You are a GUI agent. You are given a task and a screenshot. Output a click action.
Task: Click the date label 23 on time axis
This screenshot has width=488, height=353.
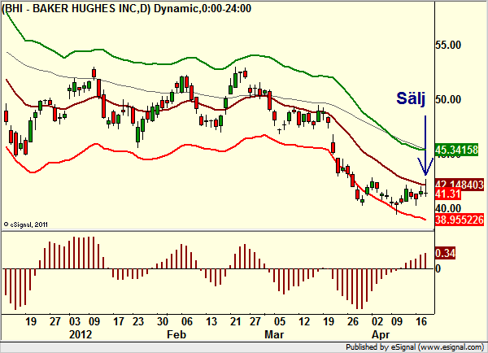tap(138, 321)
